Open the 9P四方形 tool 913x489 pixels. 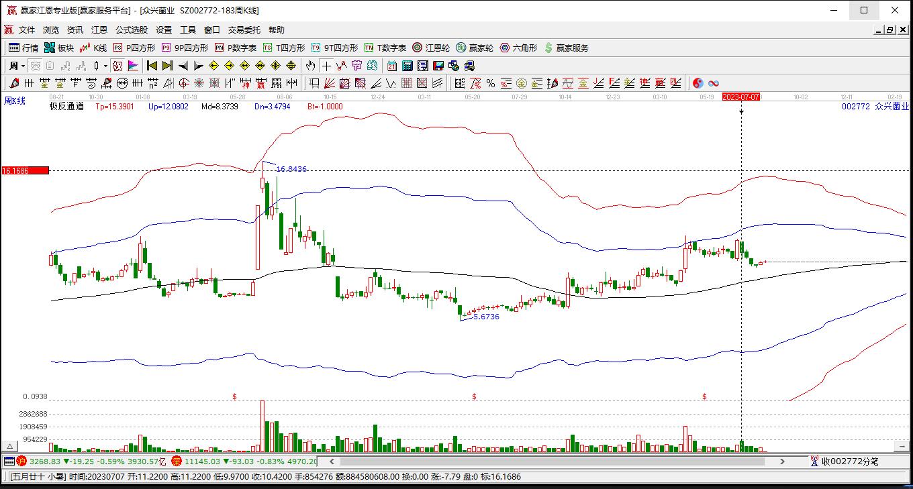pyautogui.click(x=185, y=48)
